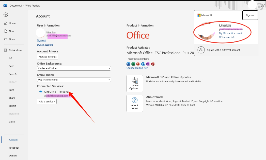The width and height of the screenshot is (266, 160).
Task: Click the back arrow to leave Account view
Action: point(6,14)
